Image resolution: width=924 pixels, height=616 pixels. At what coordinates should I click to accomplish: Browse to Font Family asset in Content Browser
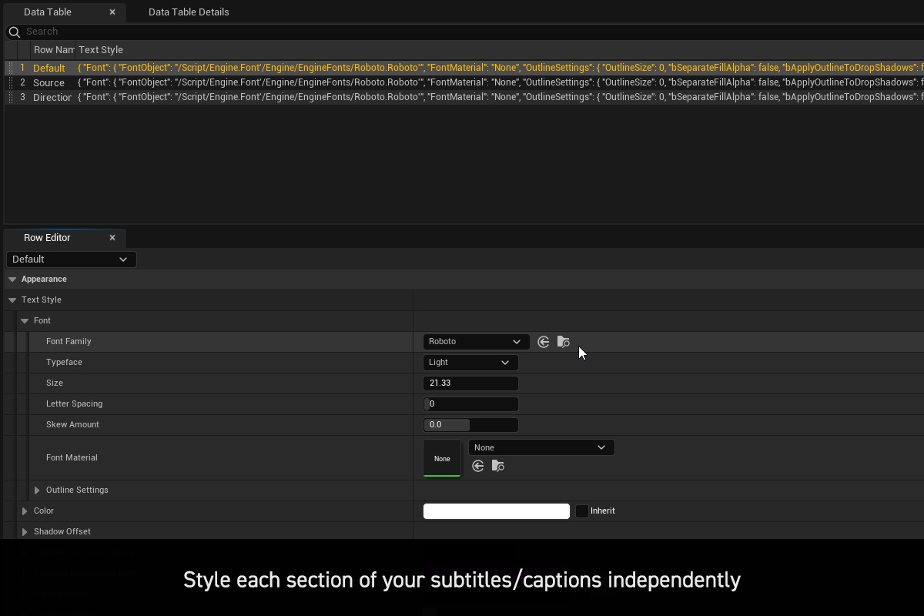click(x=564, y=342)
